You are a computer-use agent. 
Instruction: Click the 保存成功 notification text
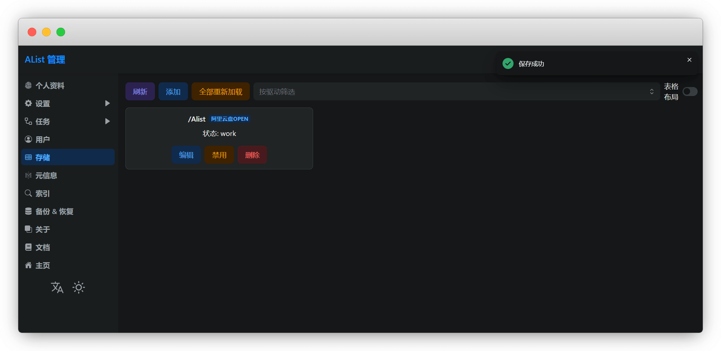tap(531, 64)
